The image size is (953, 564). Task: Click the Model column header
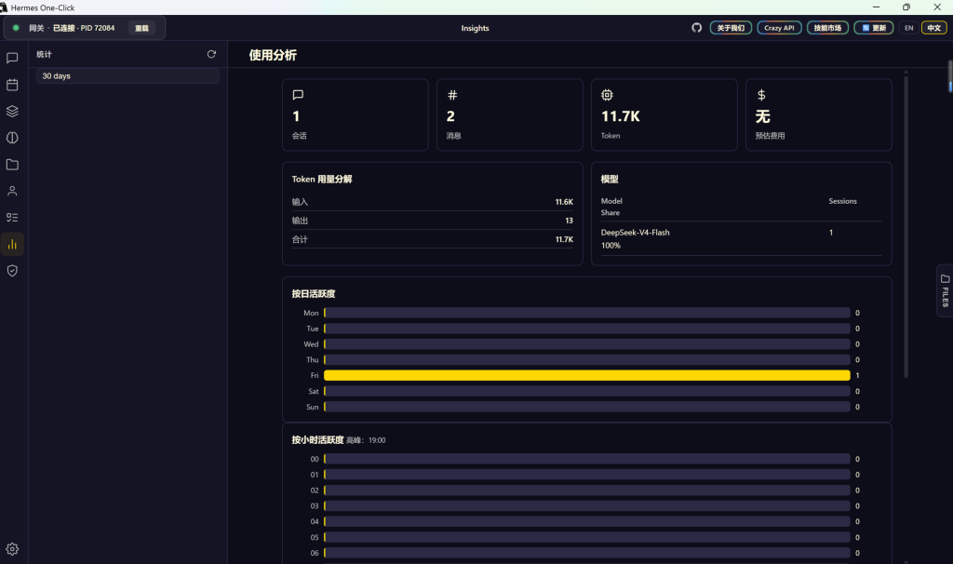(x=611, y=201)
